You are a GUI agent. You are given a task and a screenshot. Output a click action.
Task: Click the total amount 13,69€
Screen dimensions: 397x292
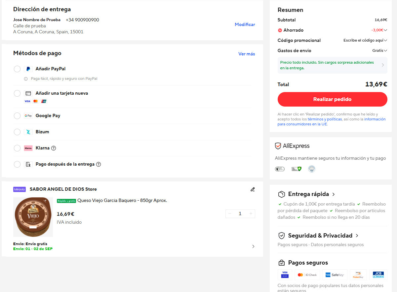pyautogui.click(x=376, y=84)
